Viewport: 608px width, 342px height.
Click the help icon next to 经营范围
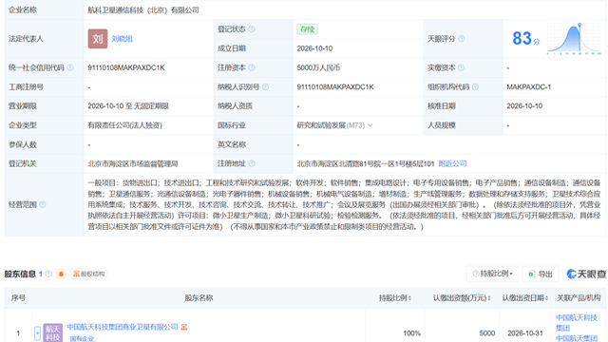click(42, 205)
